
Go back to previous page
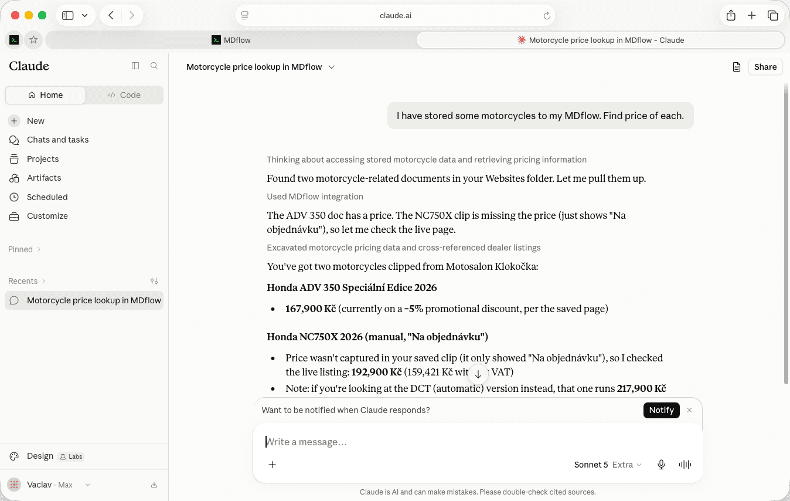[x=111, y=15]
